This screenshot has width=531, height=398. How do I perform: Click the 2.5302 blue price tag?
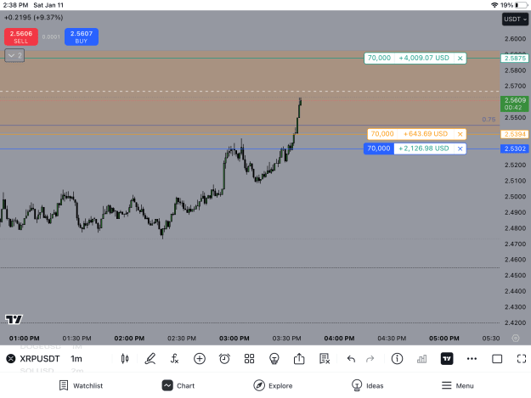pyautogui.click(x=515, y=149)
